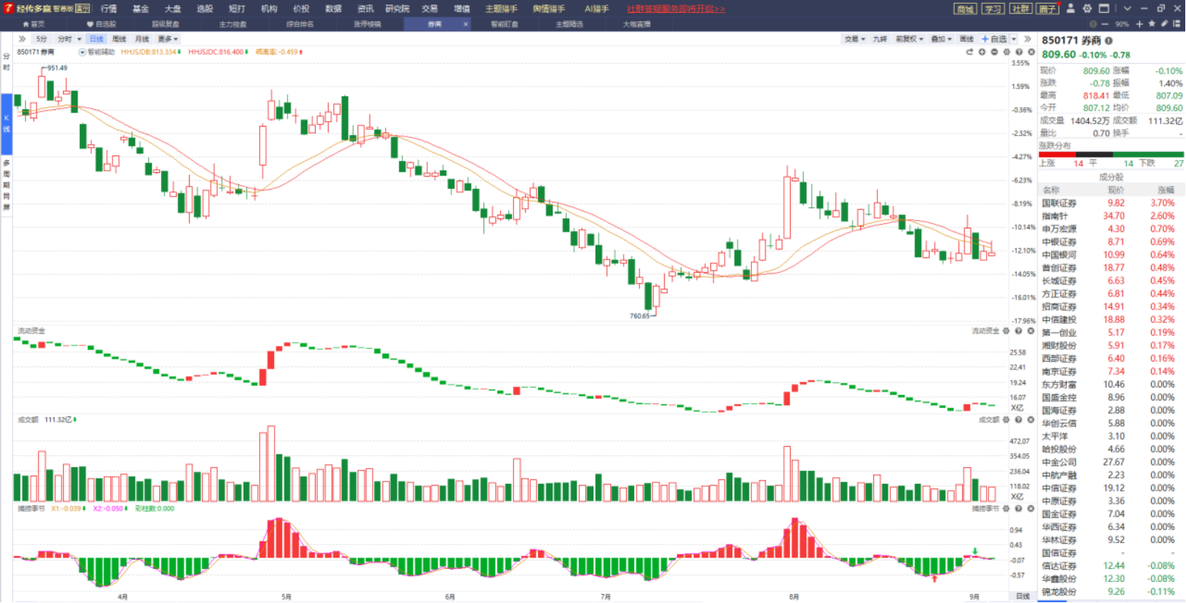This screenshot has width=1186, height=603.
Task: Open the 研究院 menu
Action: coord(397,8)
